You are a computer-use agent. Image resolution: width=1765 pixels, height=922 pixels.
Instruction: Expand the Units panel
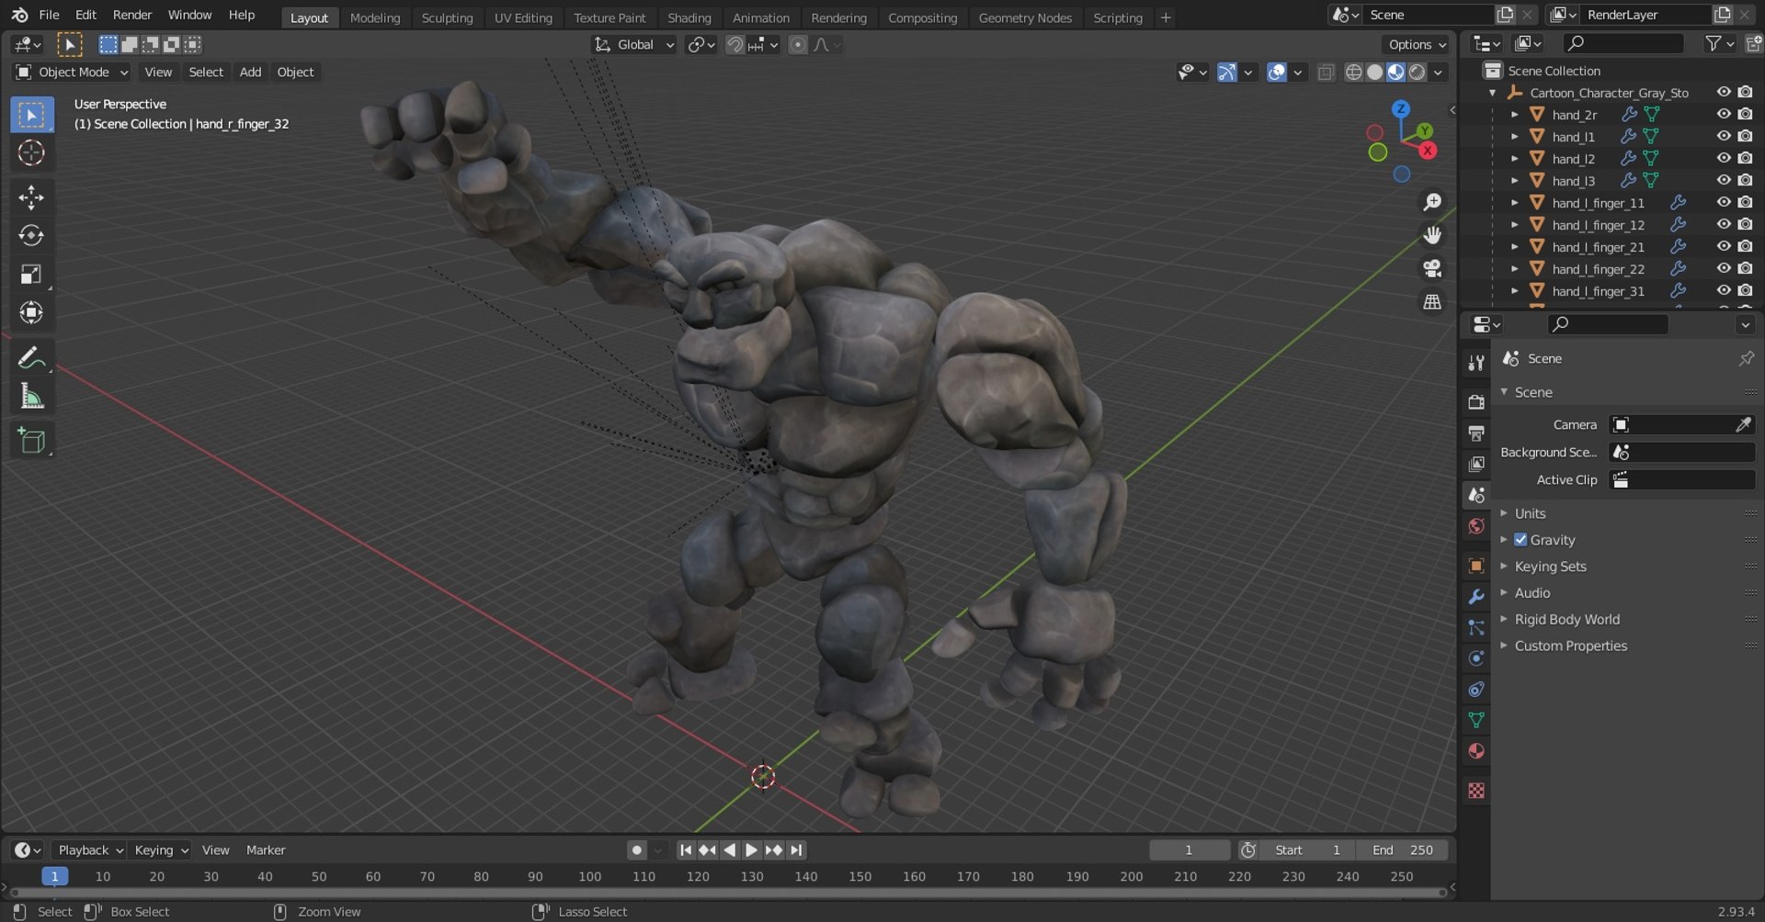(x=1531, y=513)
